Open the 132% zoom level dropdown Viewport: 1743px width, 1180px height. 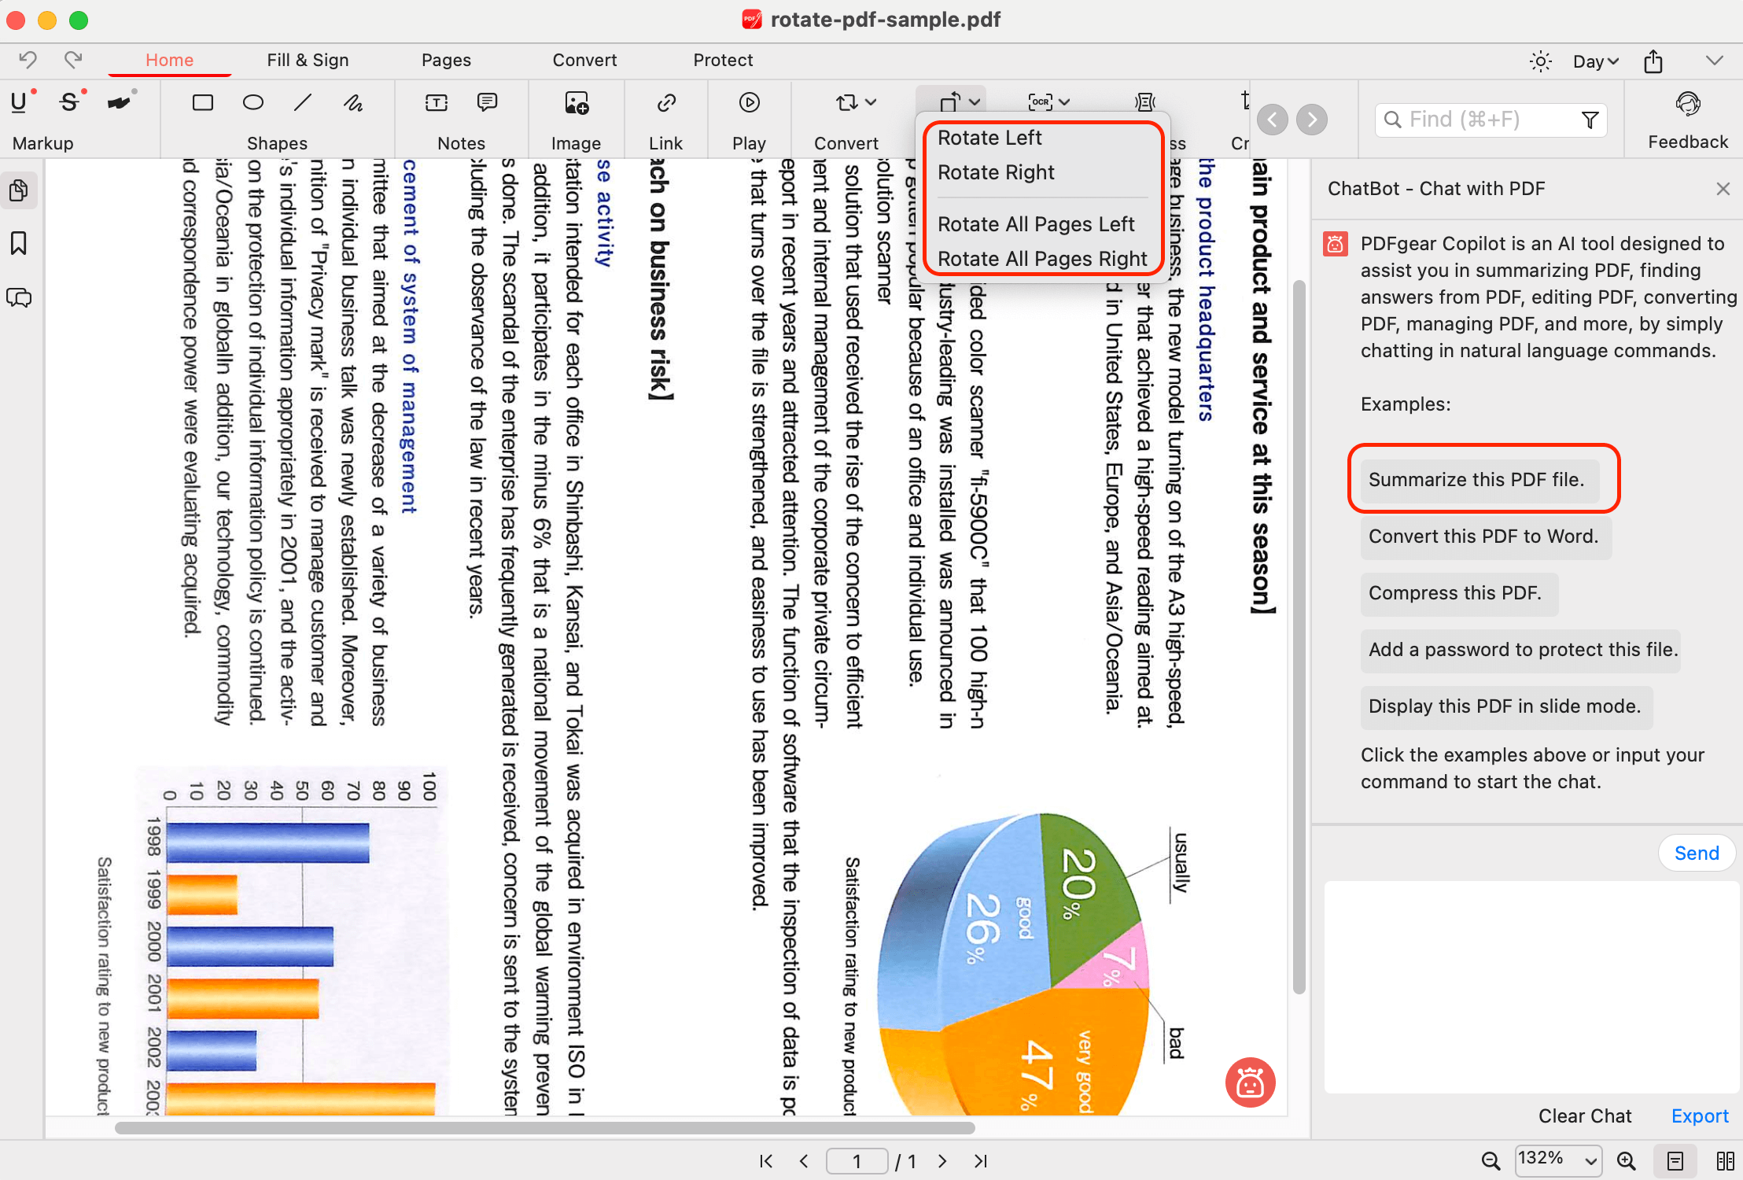pos(1558,1160)
